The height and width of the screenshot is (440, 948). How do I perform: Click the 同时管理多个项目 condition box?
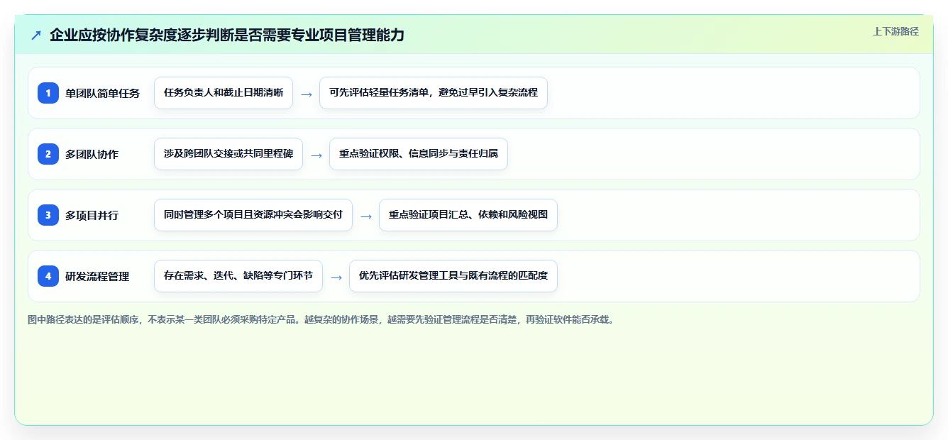coord(253,215)
